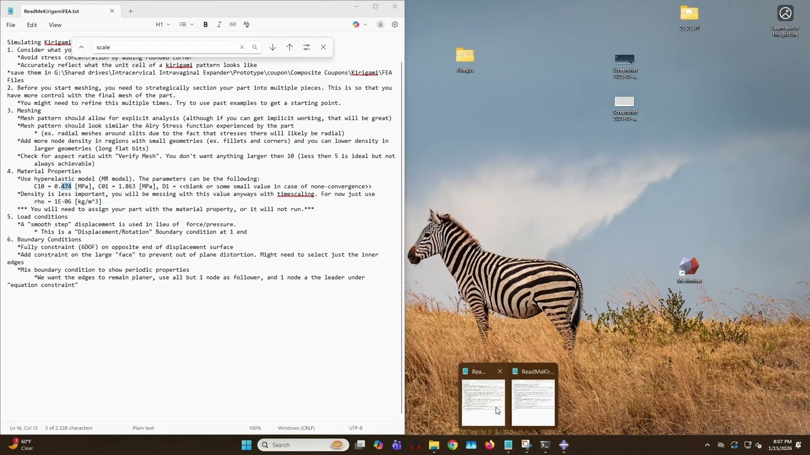The width and height of the screenshot is (810, 455).
Task: Close the find bar
Action: pyautogui.click(x=323, y=47)
